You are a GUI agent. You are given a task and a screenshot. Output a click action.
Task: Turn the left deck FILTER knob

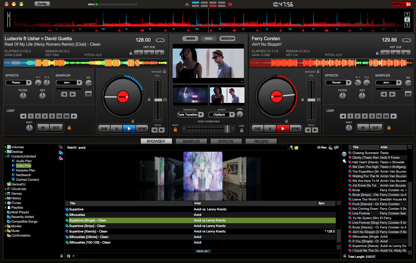pyautogui.click(x=23, y=96)
